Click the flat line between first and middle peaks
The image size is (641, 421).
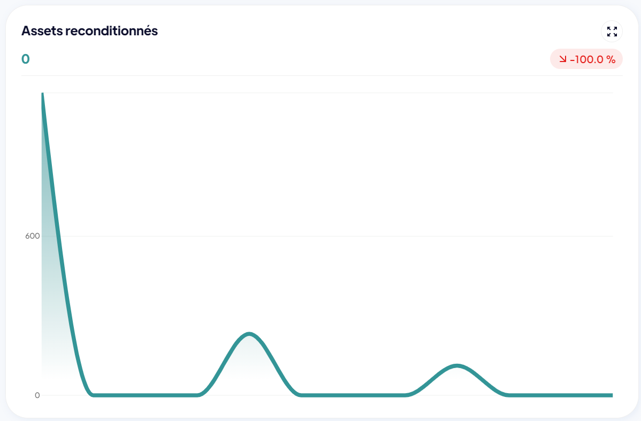coord(146,395)
